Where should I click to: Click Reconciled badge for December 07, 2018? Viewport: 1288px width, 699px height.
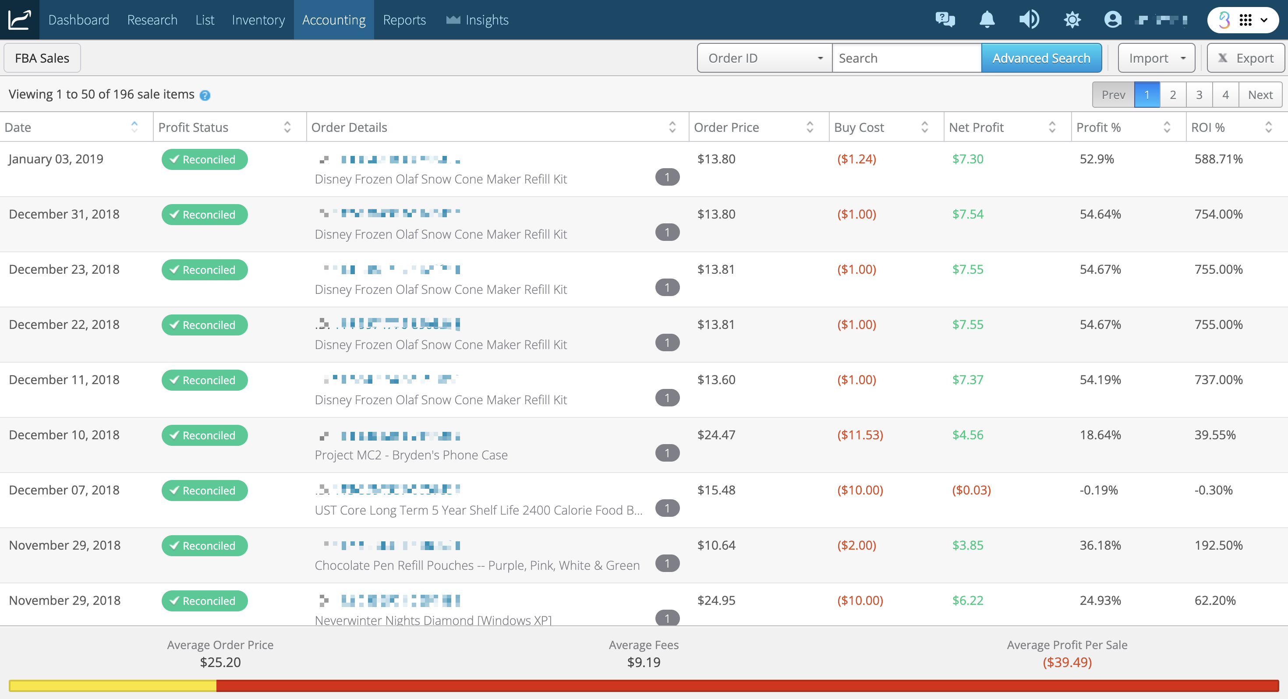tap(205, 491)
